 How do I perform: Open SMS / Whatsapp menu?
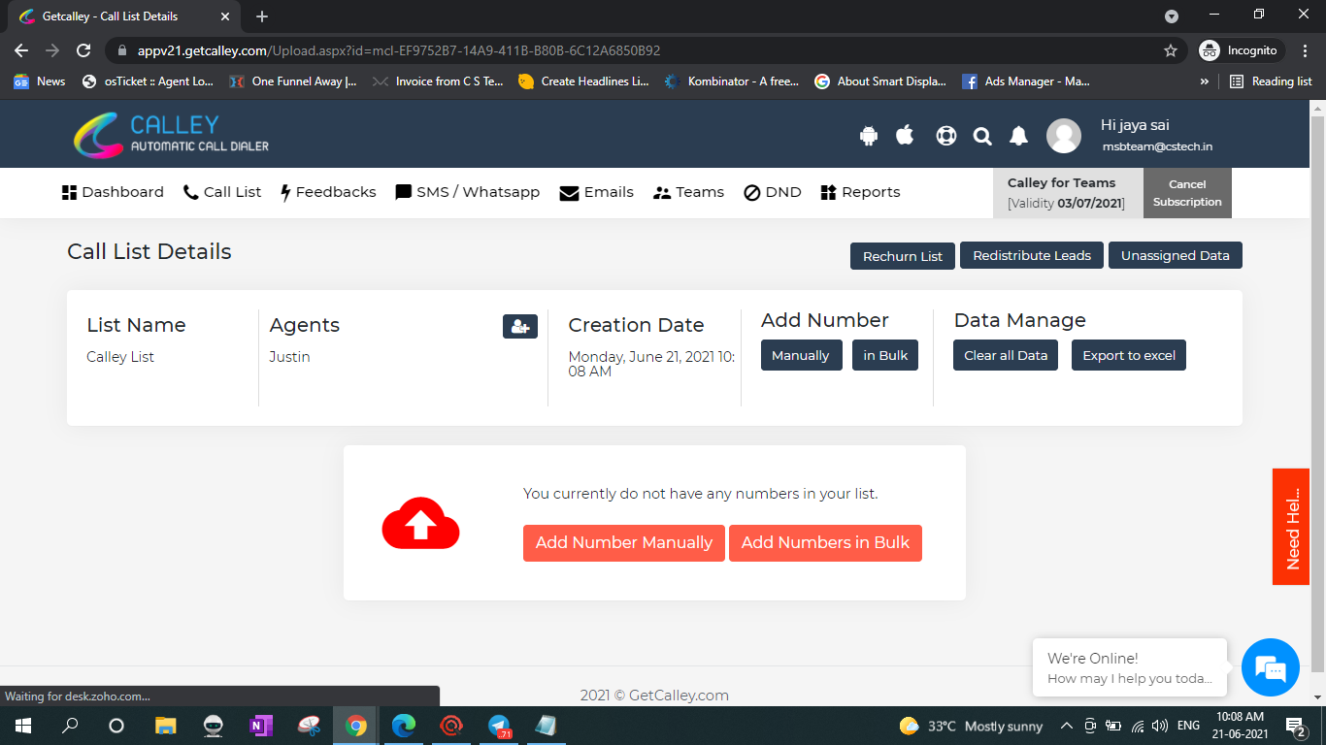coord(468,192)
